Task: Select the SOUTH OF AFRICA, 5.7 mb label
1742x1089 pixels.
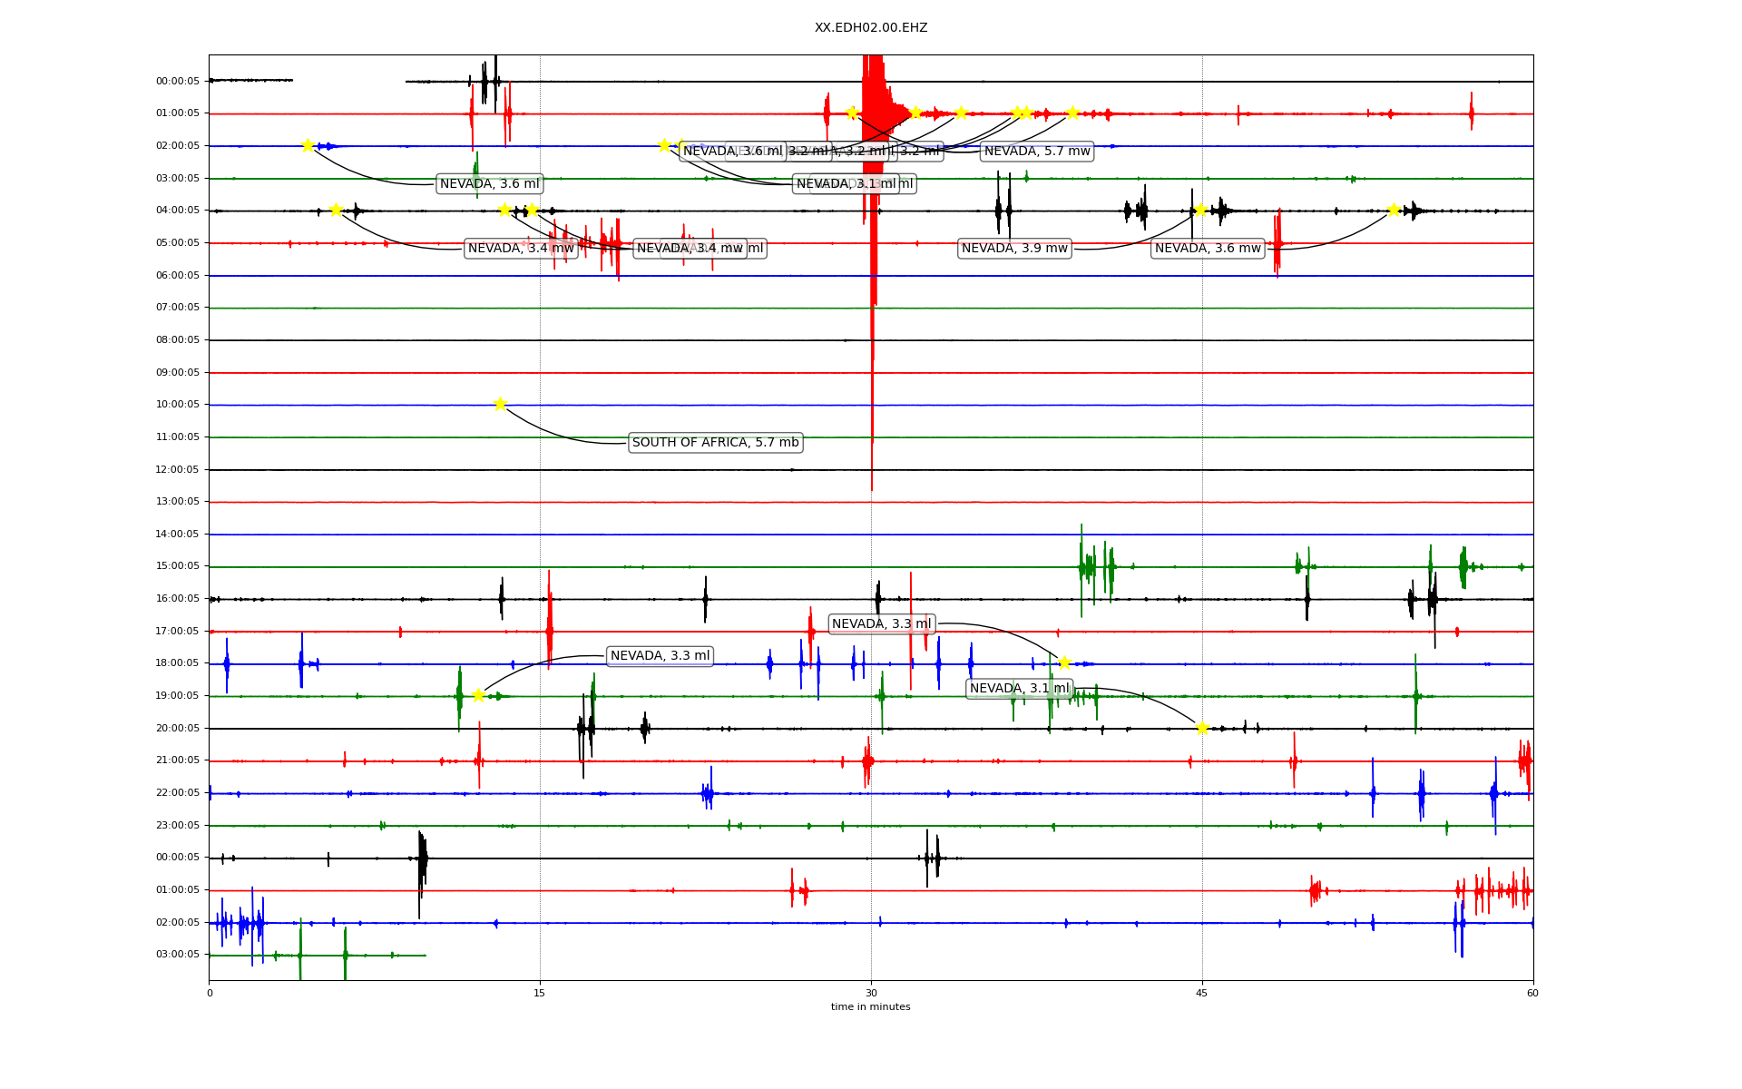Action: click(x=715, y=443)
